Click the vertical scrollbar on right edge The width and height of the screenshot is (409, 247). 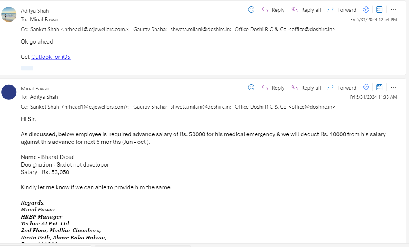(408, 167)
